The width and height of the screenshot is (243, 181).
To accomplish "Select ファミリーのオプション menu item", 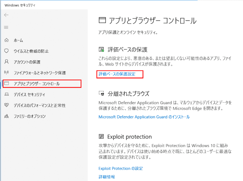I will pyautogui.click(x=30, y=116).
